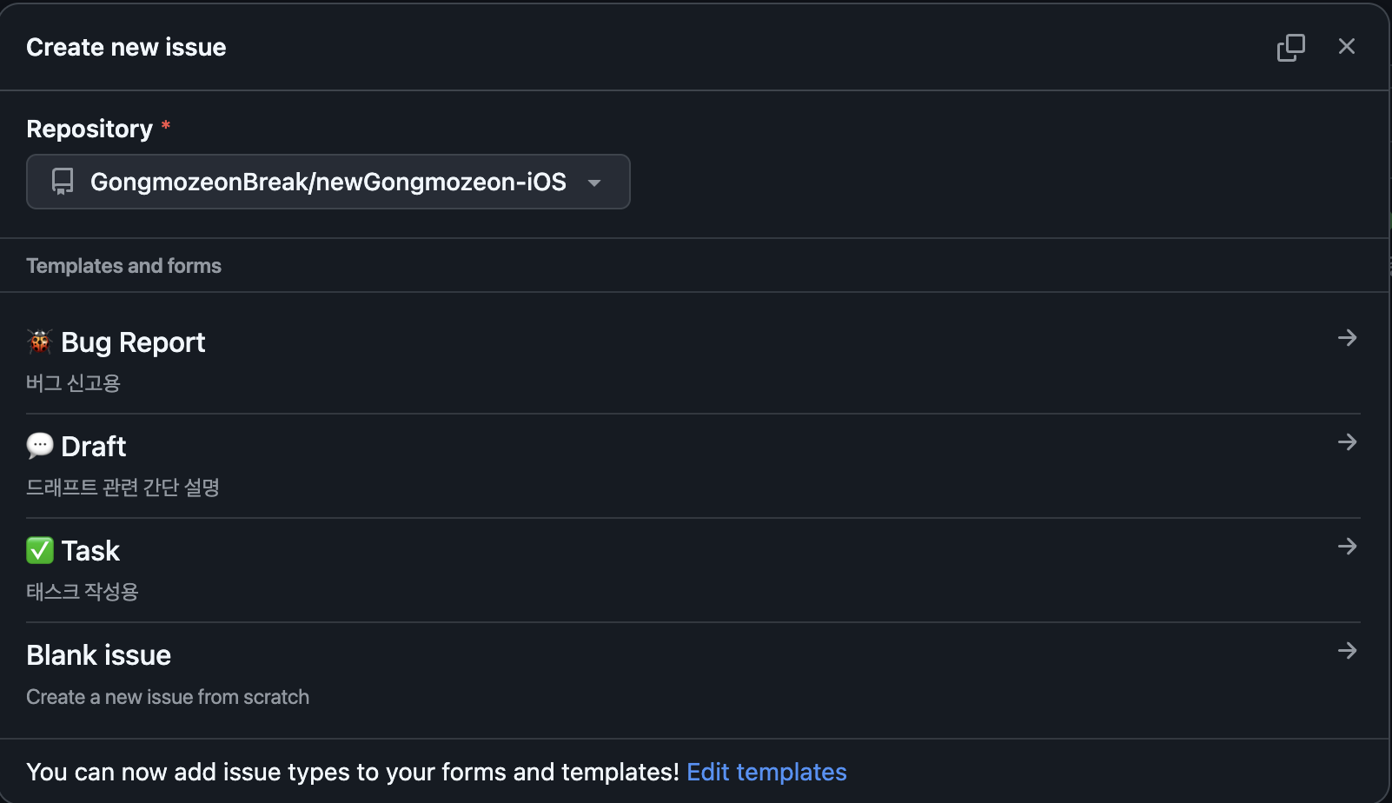Click Draft description 드래프트 관련 간단 설명
Screen dimensions: 1392x803
123,488
